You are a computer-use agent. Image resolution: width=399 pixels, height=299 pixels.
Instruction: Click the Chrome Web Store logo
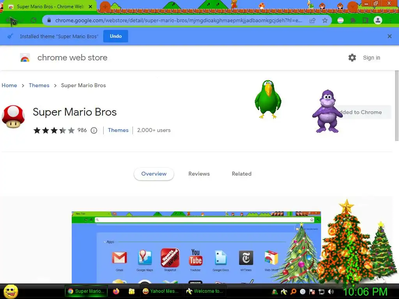pos(25,58)
